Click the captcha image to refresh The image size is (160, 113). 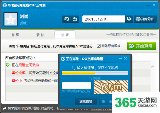pyautogui.click(x=111, y=87)
